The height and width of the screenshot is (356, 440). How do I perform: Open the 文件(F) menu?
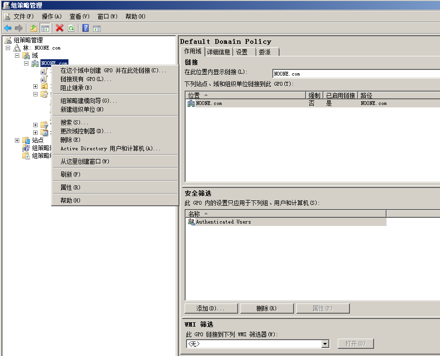tap(24, 16)
